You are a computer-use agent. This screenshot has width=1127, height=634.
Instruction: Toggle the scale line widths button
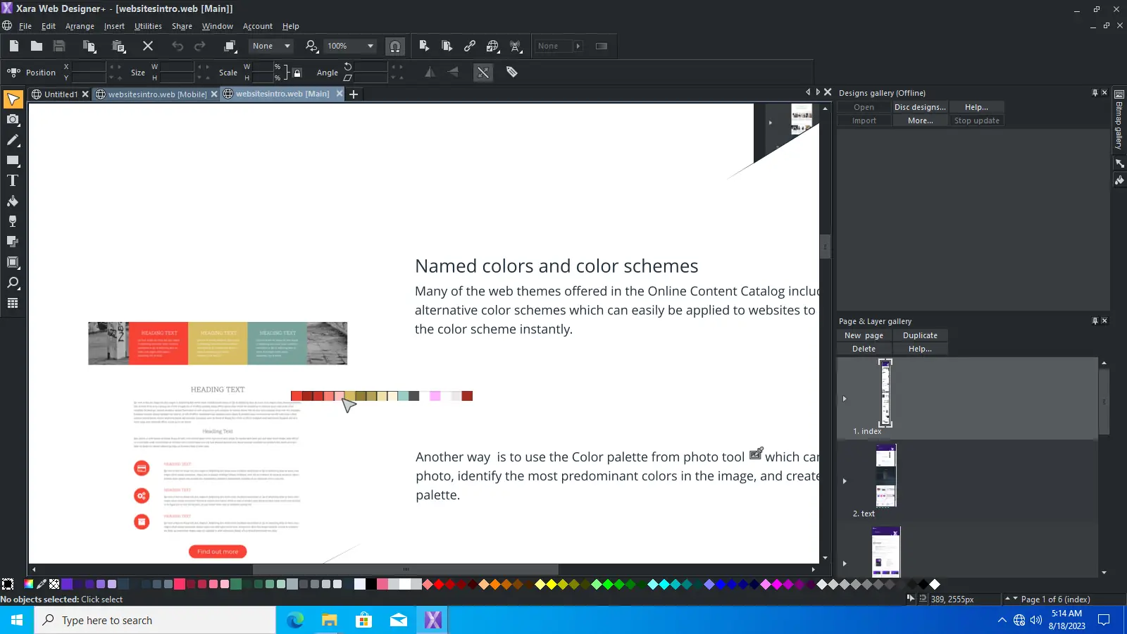[483, 72]
